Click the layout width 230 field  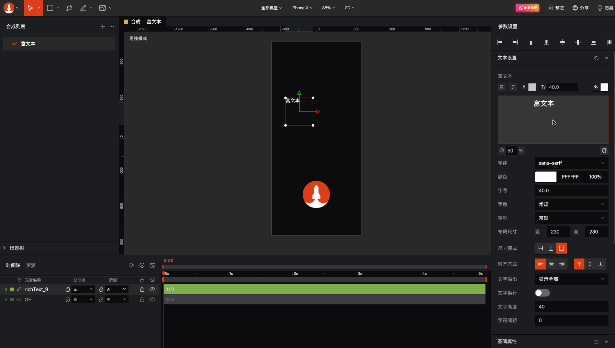(x=558, y=232)
